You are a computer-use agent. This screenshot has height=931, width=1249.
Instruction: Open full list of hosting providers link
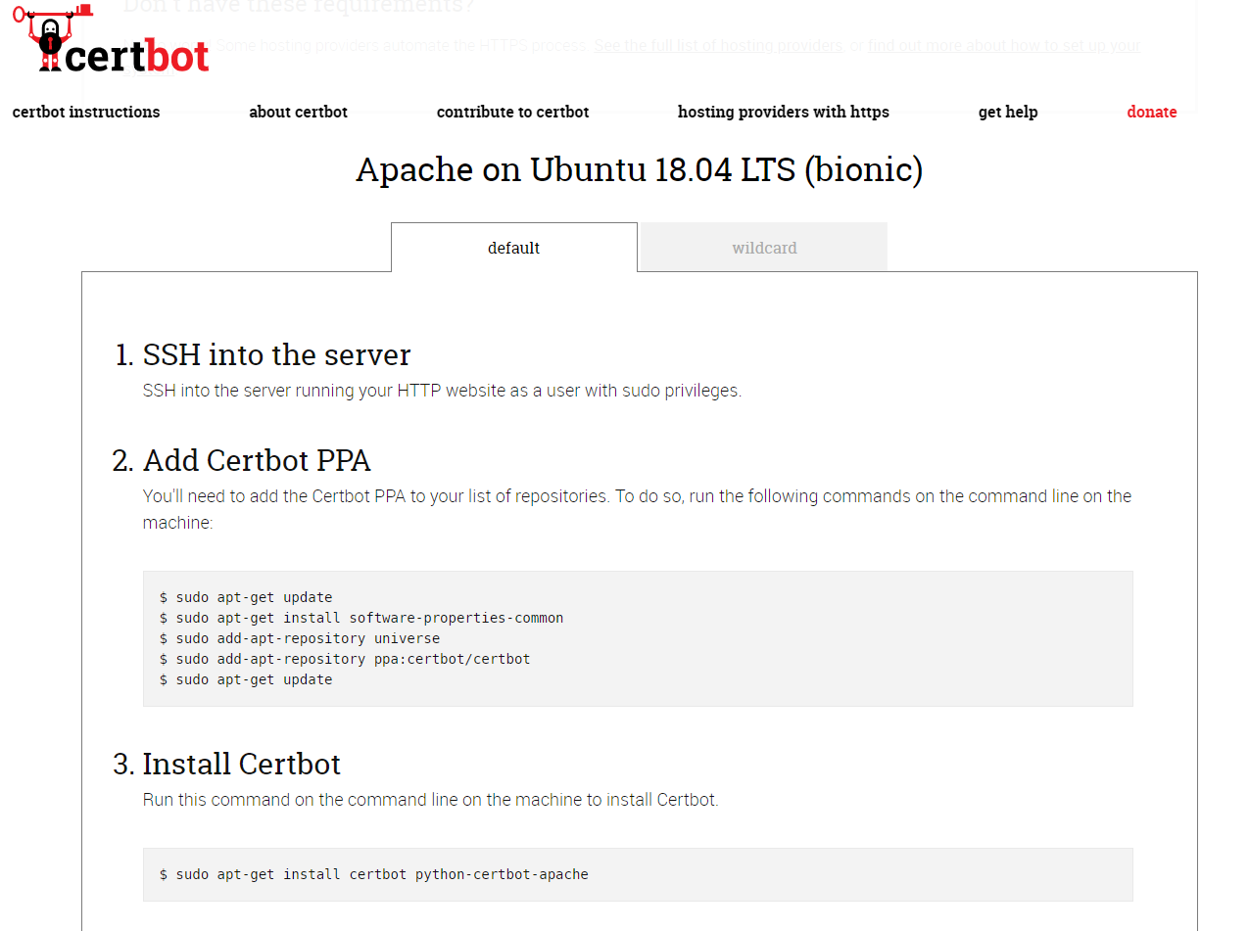pyautogui.click(x=718, y=46)
